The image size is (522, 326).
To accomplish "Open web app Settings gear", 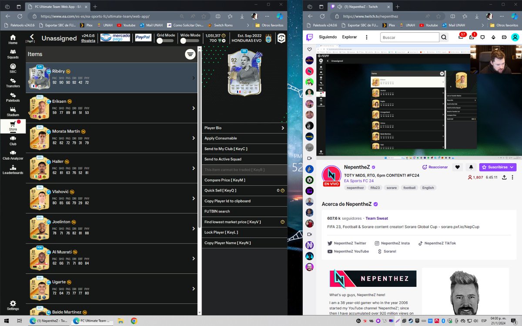I will click(13, 305).
